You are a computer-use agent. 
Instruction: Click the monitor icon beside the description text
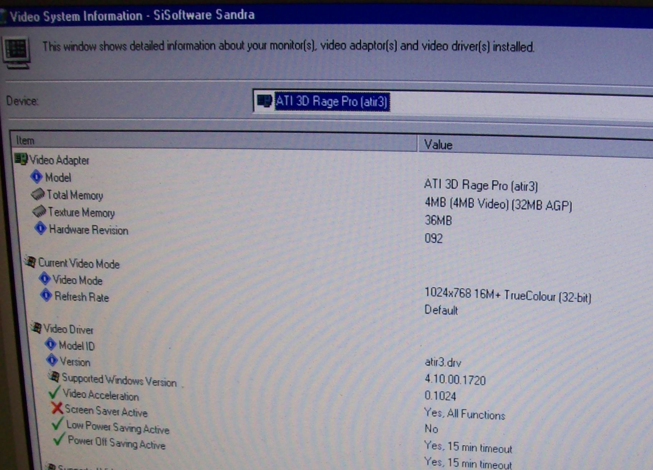(16, 52)
